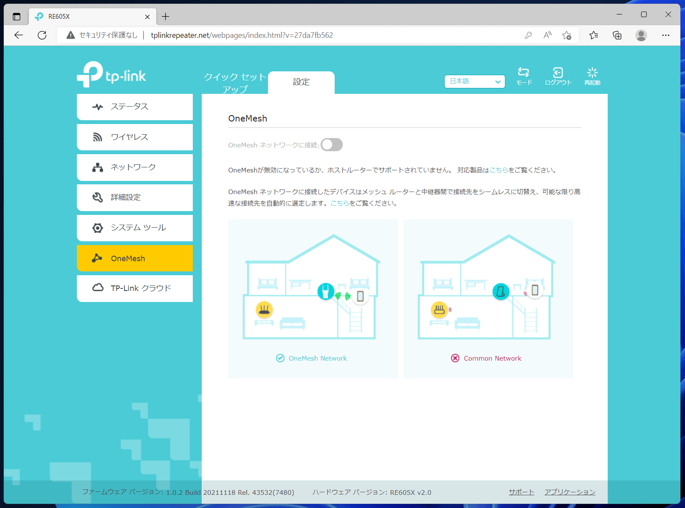
Task: Open the favorites list icon
Action: tap(594, 35)
